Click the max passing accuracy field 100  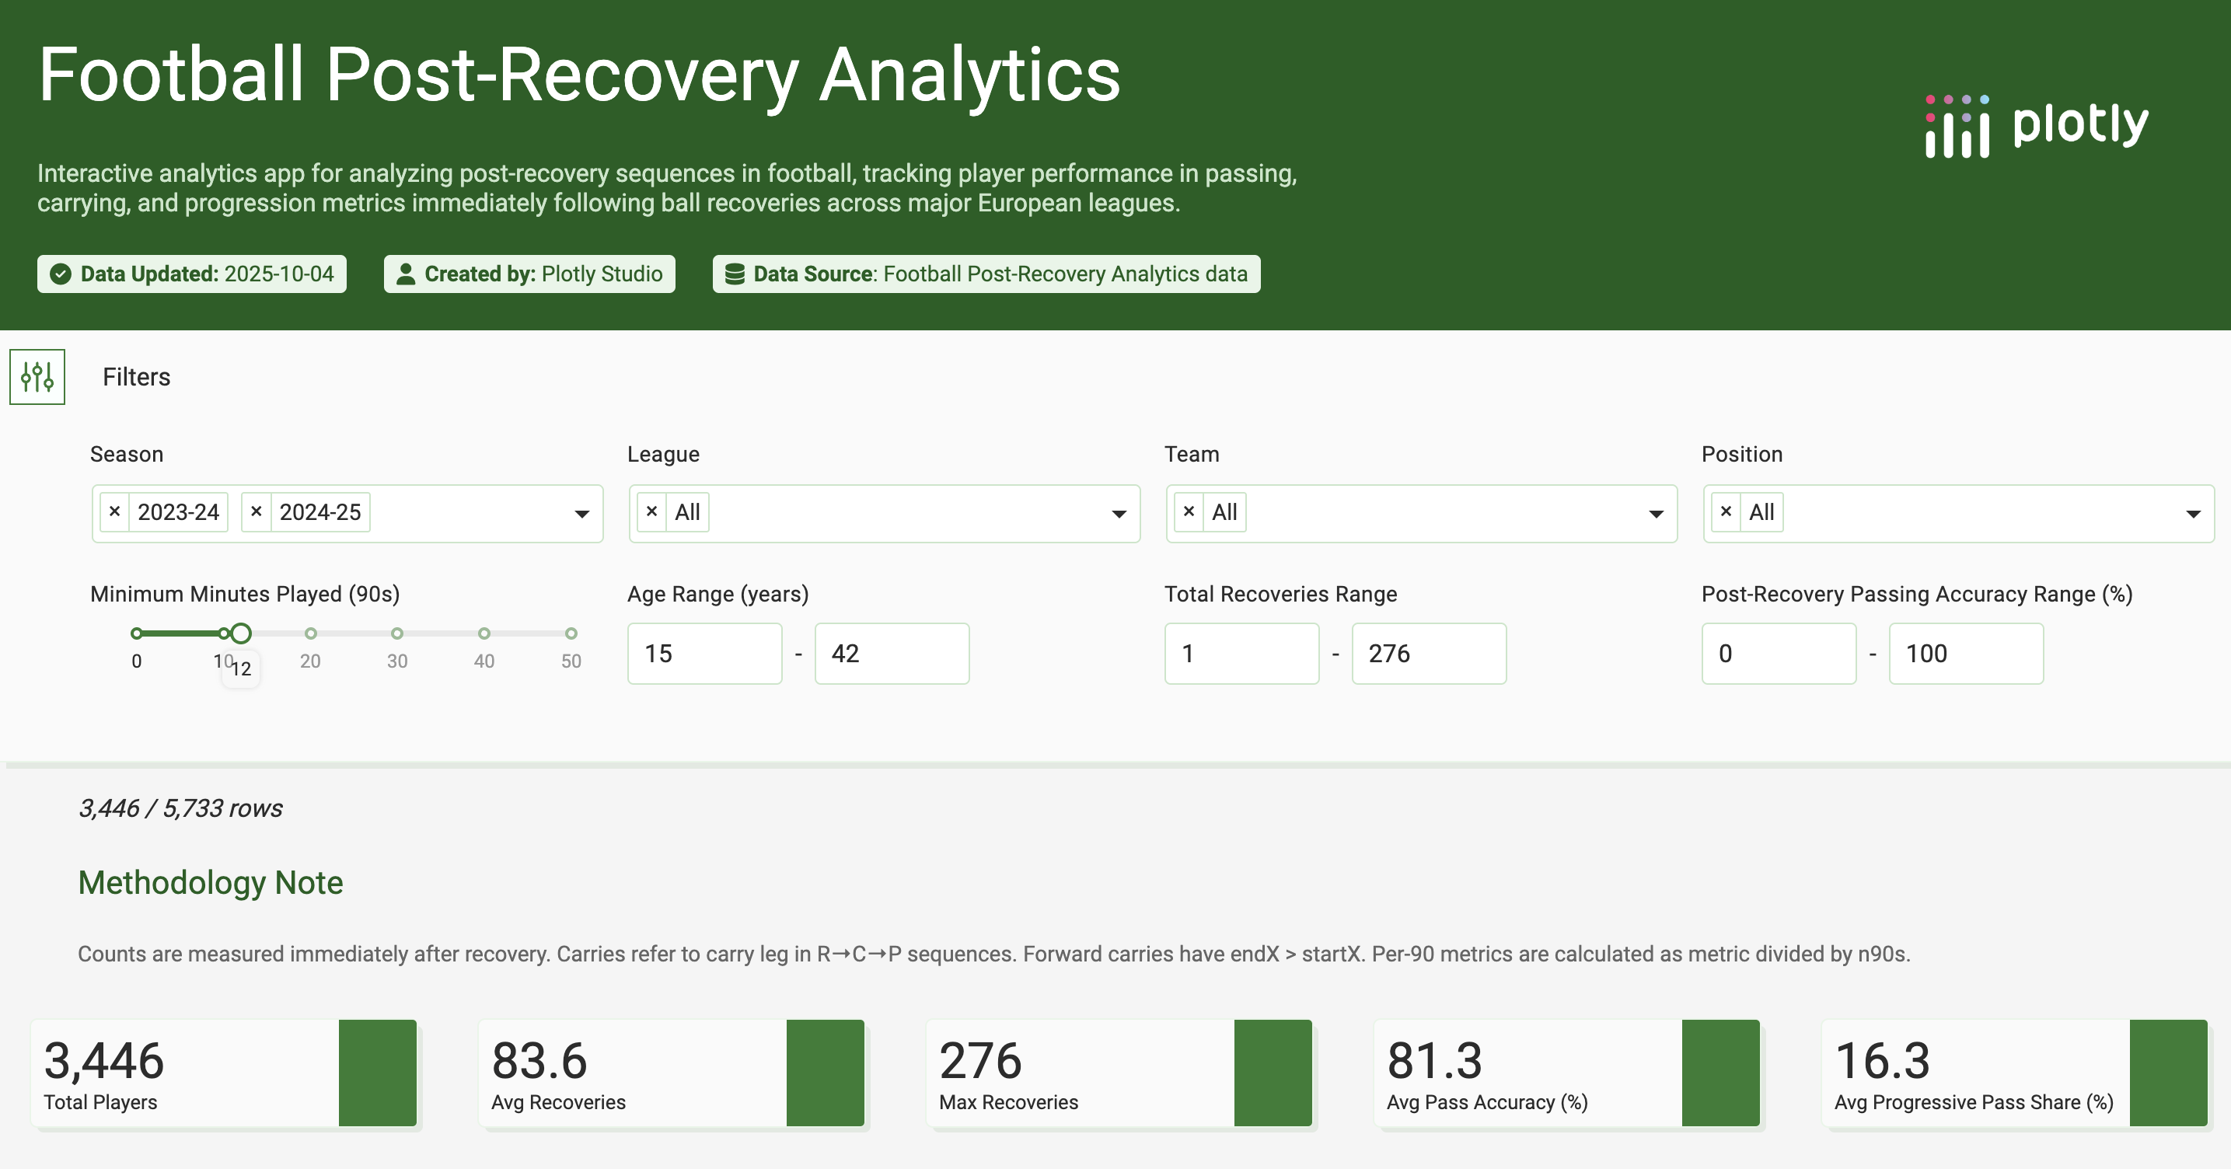(x=1965, y=654)
